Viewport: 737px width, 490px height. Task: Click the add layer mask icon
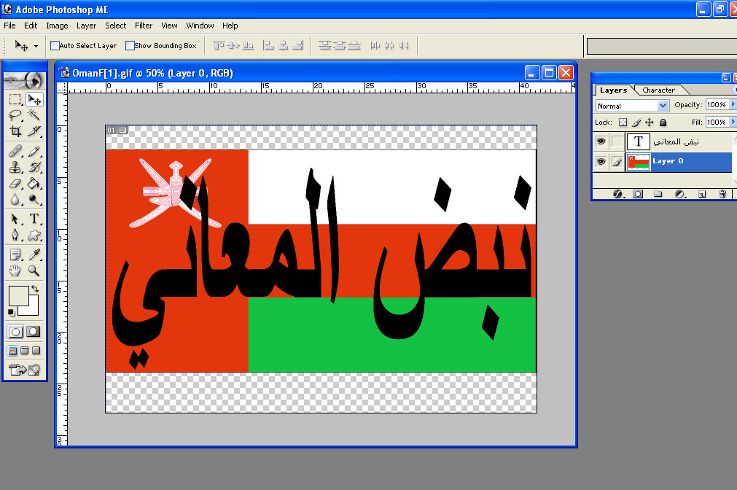click(637, 194)
